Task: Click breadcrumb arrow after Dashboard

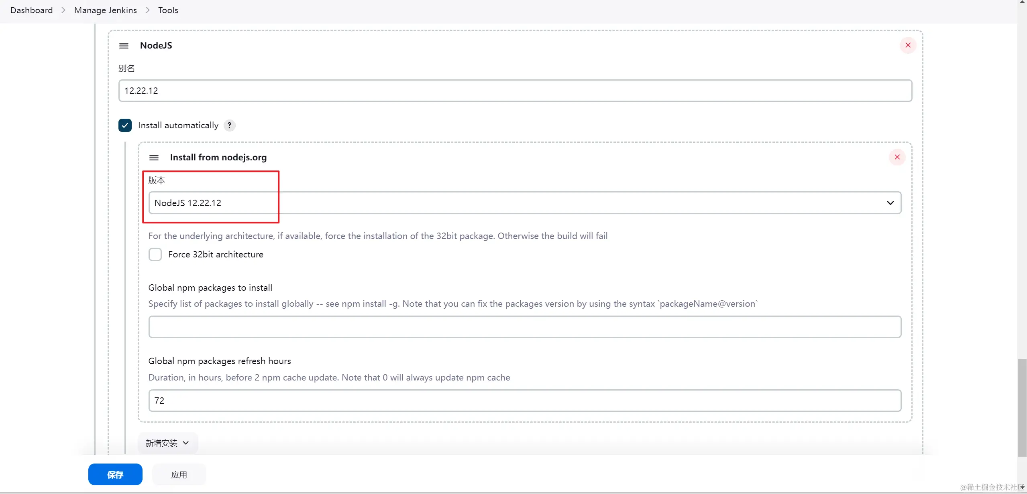Action: coord(63,10)
